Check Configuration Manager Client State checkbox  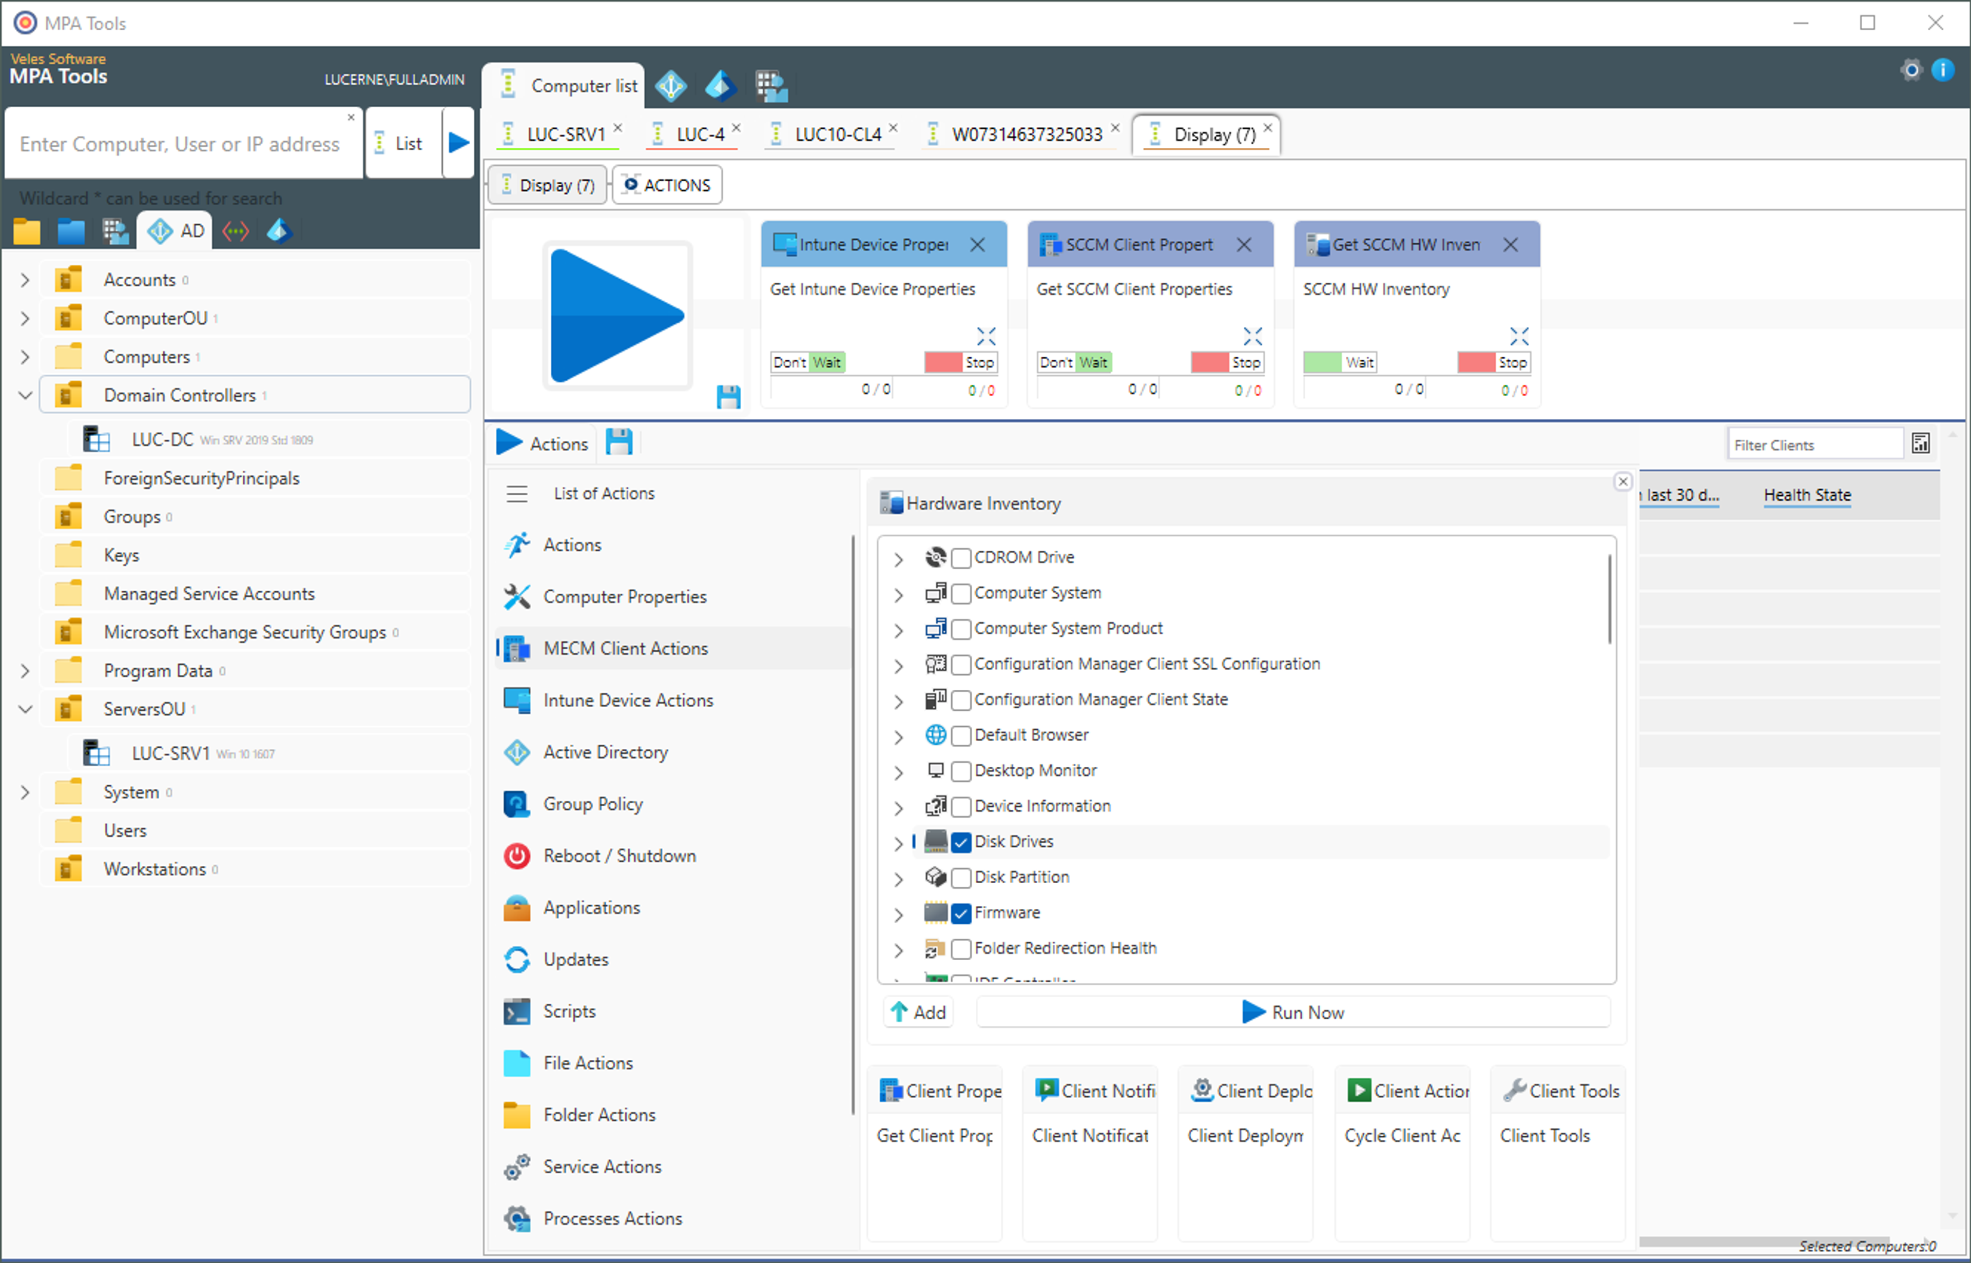(961, 699)
